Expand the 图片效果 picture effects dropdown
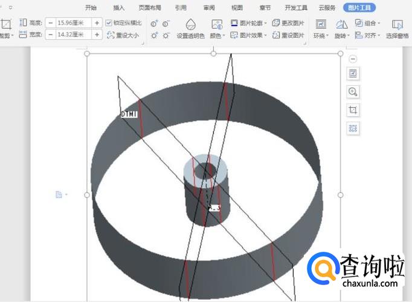 [x=249, y=36]
